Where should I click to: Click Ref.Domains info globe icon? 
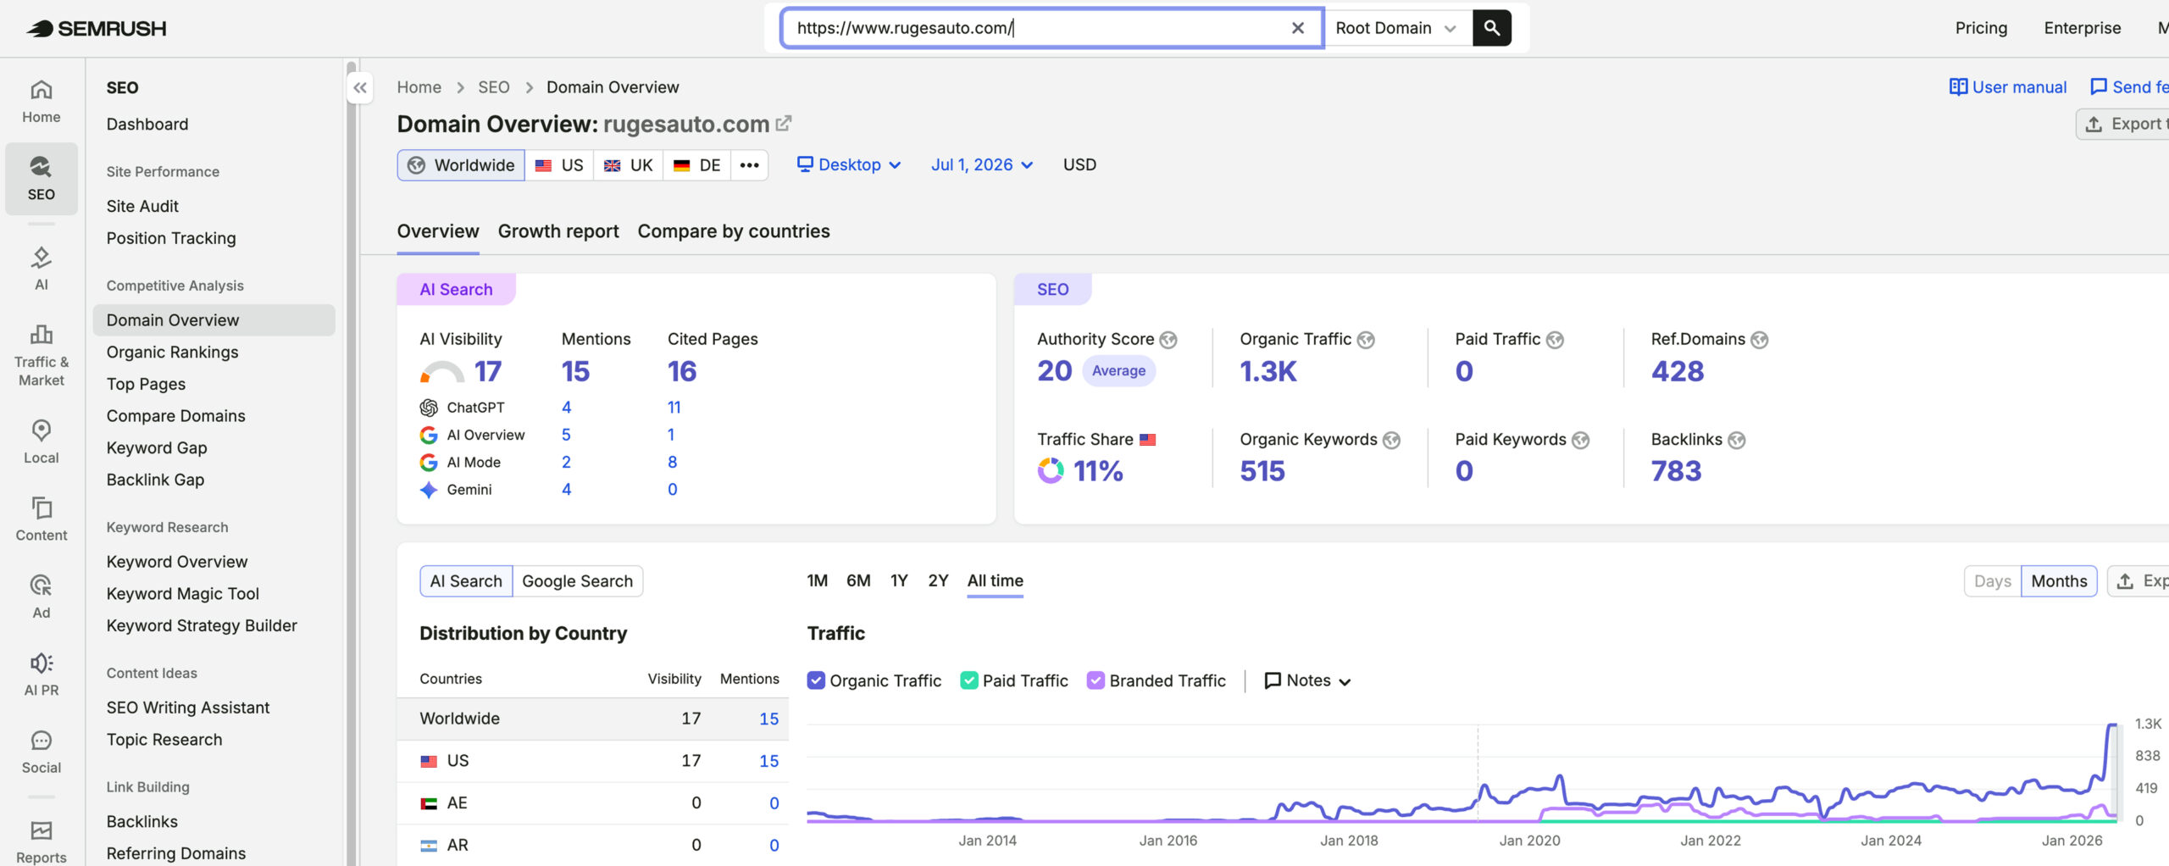pos(1760,340)
